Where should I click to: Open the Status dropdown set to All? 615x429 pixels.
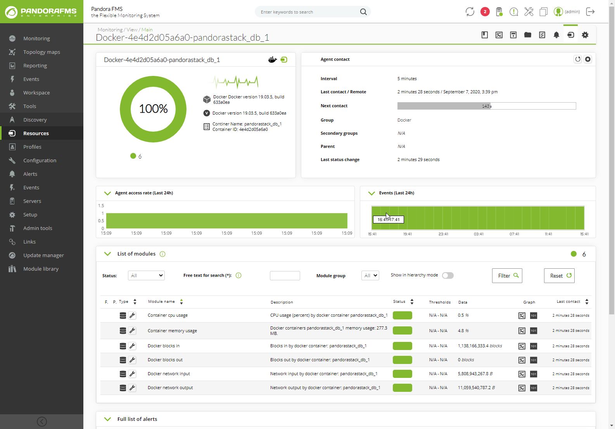pyautogui.click(x=146, y=275)
